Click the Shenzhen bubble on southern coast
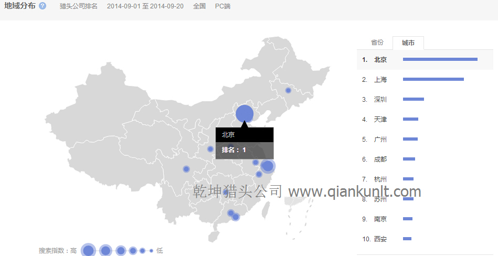The height and width of the screenshot is (256, 498). [236, 217]
